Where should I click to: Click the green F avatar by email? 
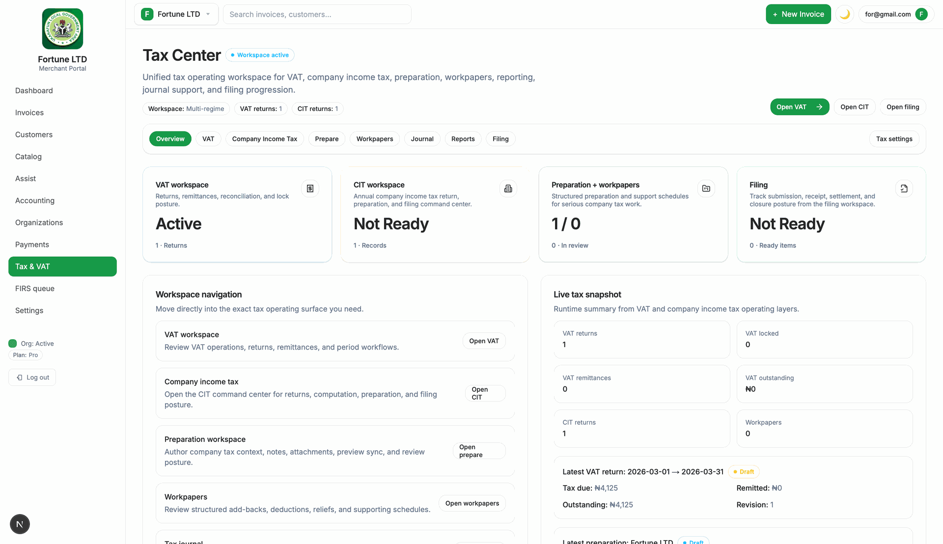click(x=921, y=14)
